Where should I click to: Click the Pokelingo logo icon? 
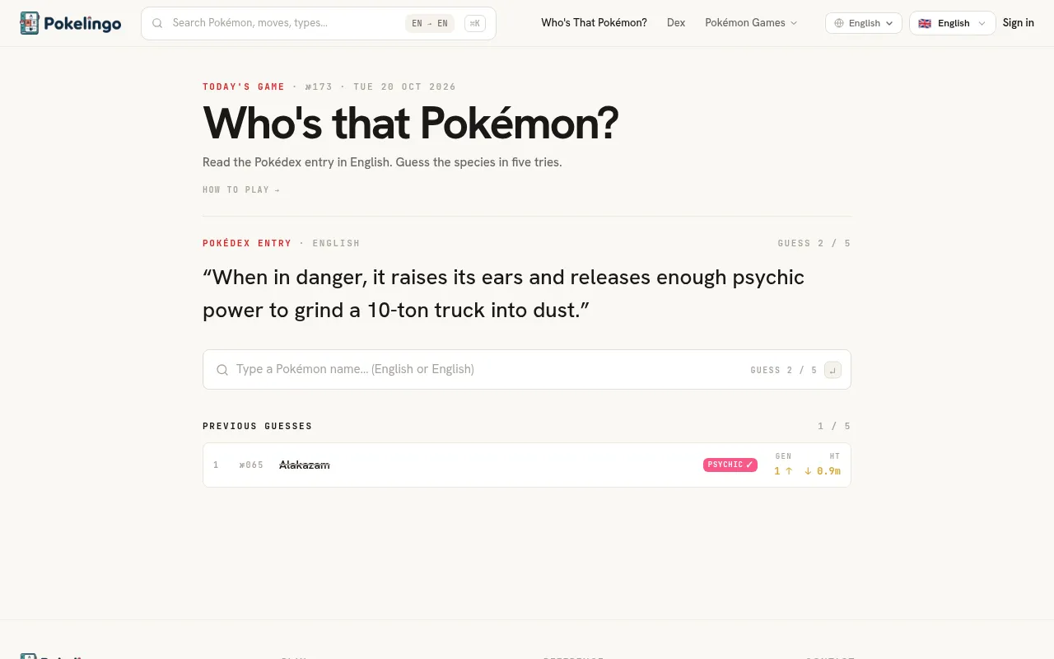[x=30, y=23]
